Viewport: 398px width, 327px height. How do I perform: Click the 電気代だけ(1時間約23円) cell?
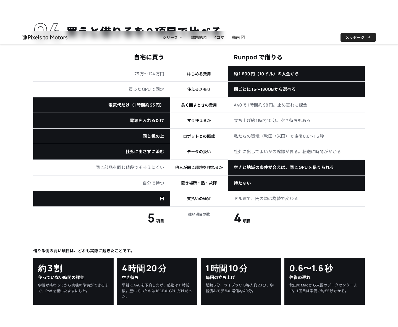102,105
